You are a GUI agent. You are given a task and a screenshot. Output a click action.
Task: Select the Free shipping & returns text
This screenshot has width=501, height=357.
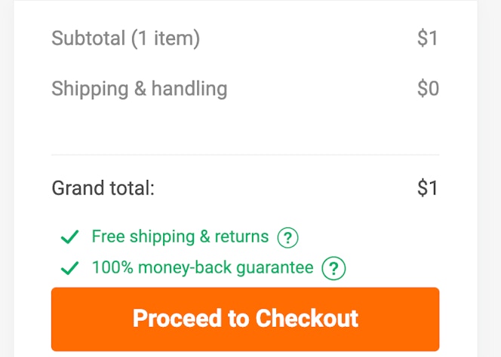click(180, 237)
